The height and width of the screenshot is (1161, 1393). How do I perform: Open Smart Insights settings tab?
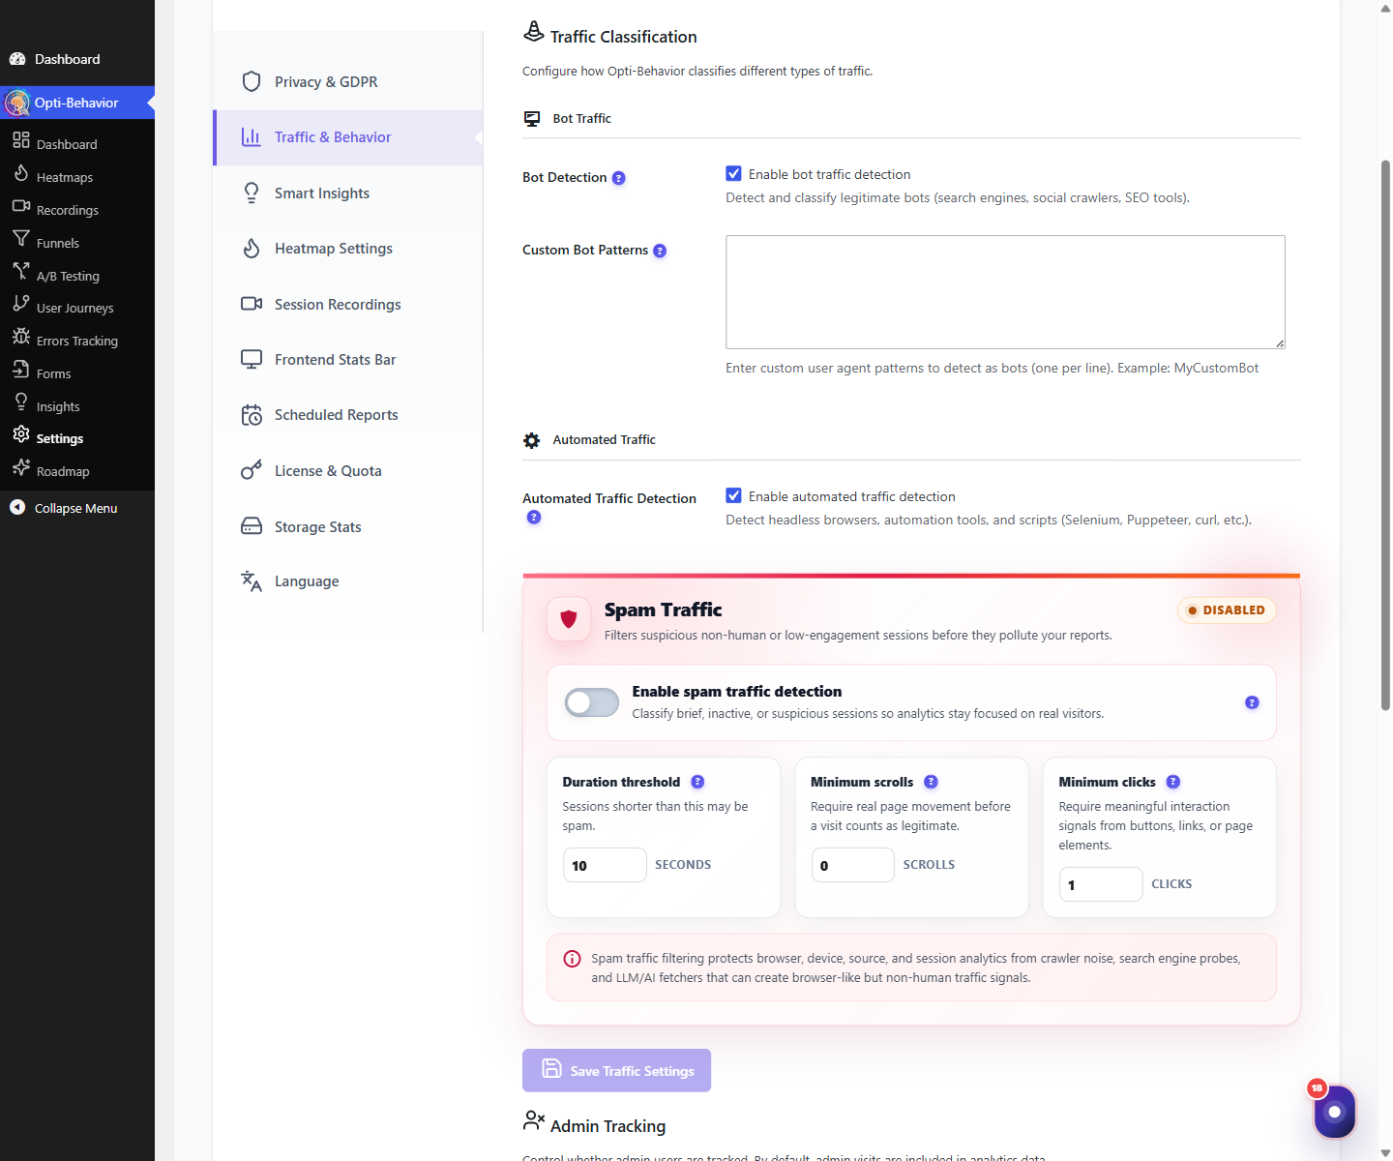tap(348, 193)
